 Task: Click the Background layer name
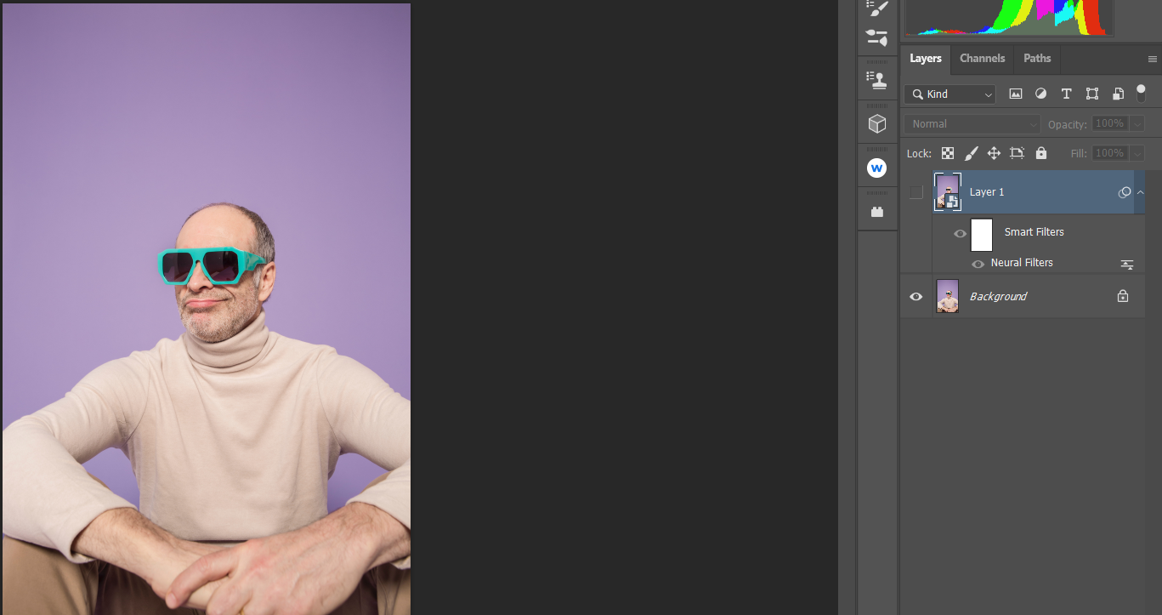coord(999,297)
